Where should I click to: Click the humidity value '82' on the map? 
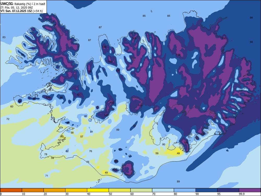tap(67, 151)
